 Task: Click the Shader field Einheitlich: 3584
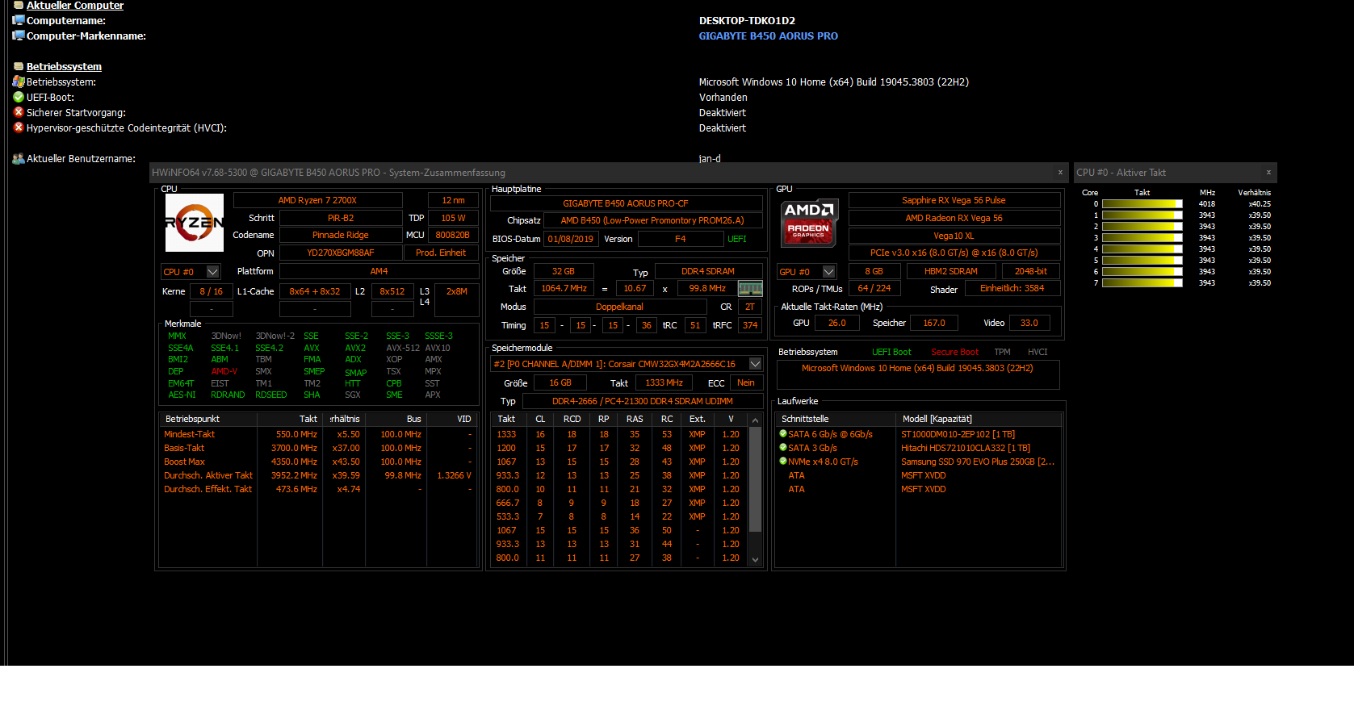point(1012,288)
